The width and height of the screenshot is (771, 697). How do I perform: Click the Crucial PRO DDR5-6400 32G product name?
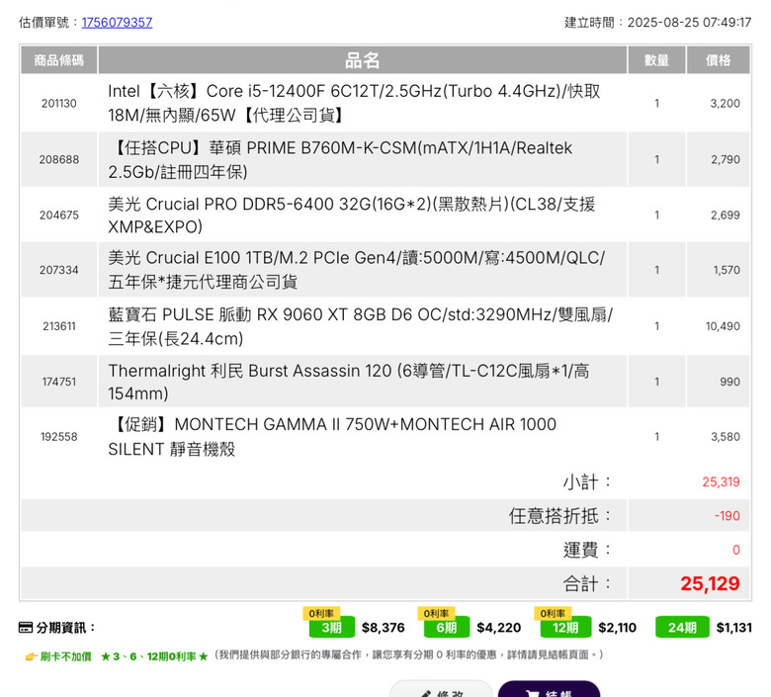coord(352,215)
